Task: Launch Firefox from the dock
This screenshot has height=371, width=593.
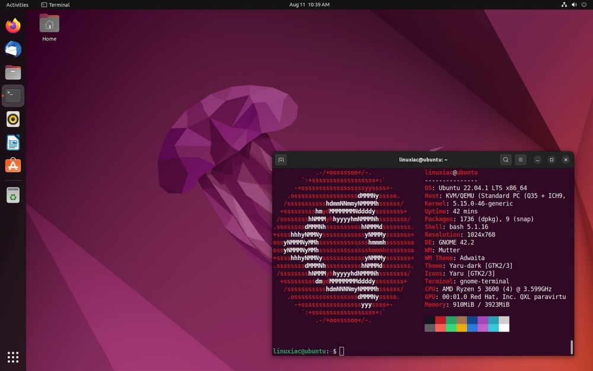Action: click(13, 26)
